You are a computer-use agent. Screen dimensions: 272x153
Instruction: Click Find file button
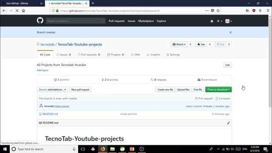(198, 90)
